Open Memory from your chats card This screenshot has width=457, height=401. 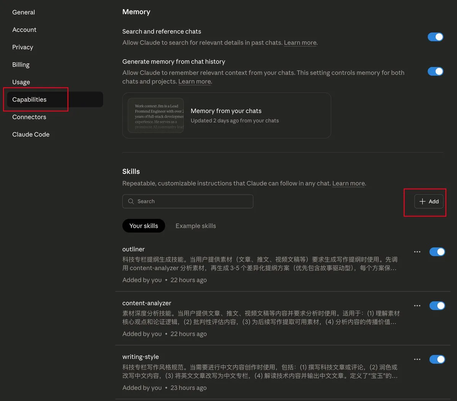click(x=227, y=115)
